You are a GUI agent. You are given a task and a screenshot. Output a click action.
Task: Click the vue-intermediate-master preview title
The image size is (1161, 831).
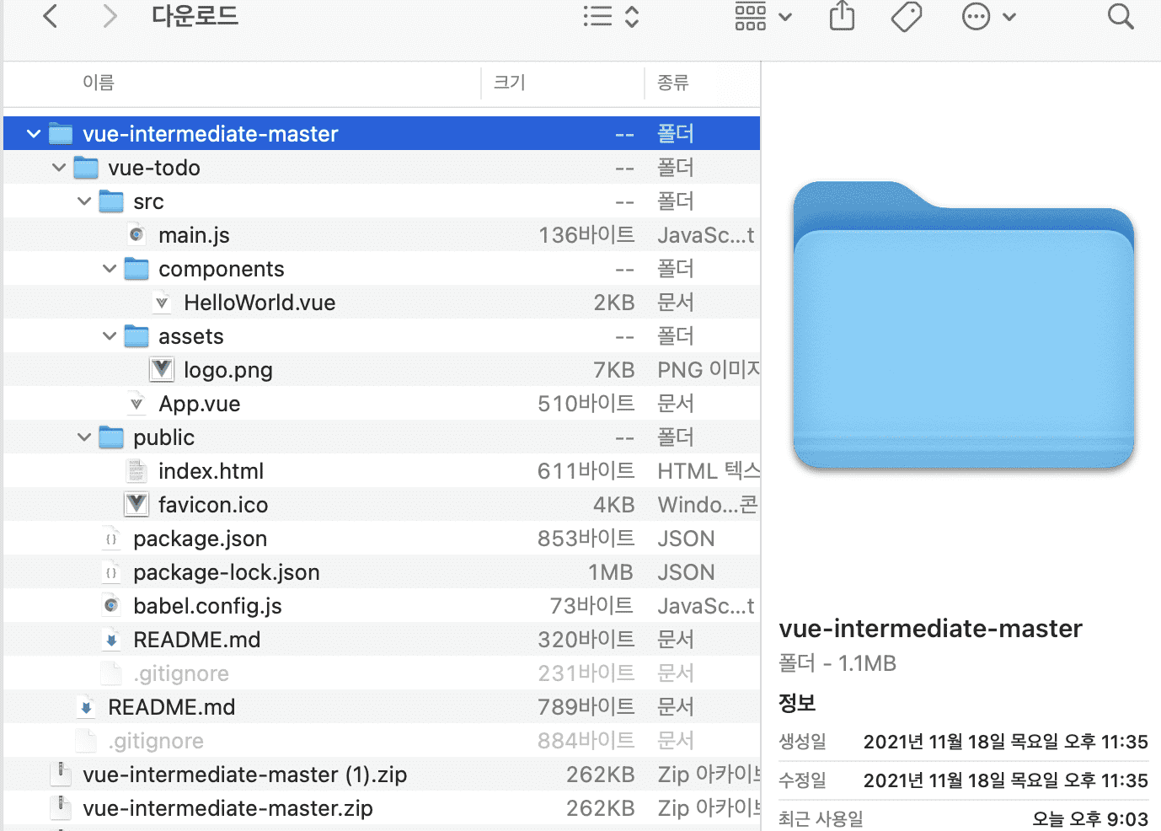click(930, 629)
